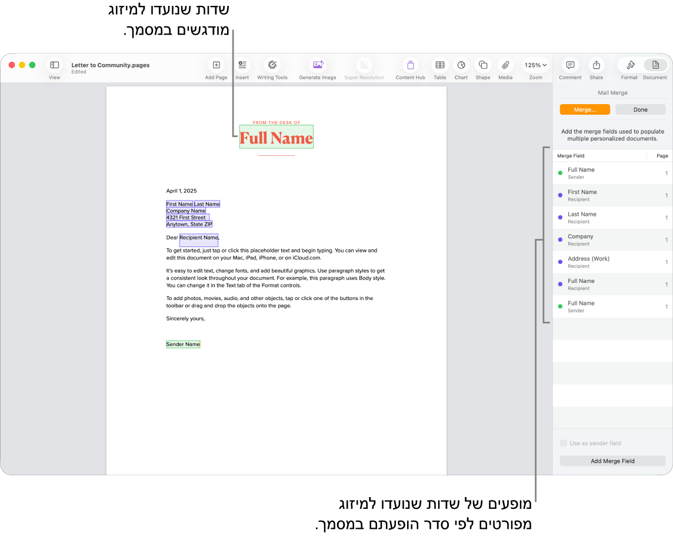Click the Add Merge Field button
Screen dimensions: 673x540
pos(612,461)
